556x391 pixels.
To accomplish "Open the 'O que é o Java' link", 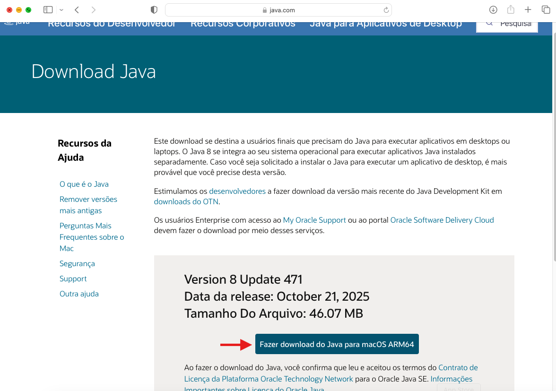I will (84, 184).
